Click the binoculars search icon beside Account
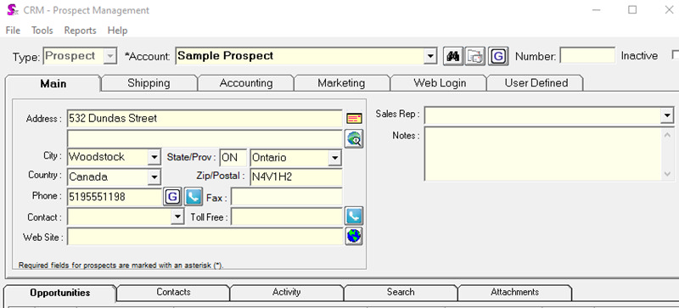The width and height of the screenshot is (679, 308). [x=453, y=56]
